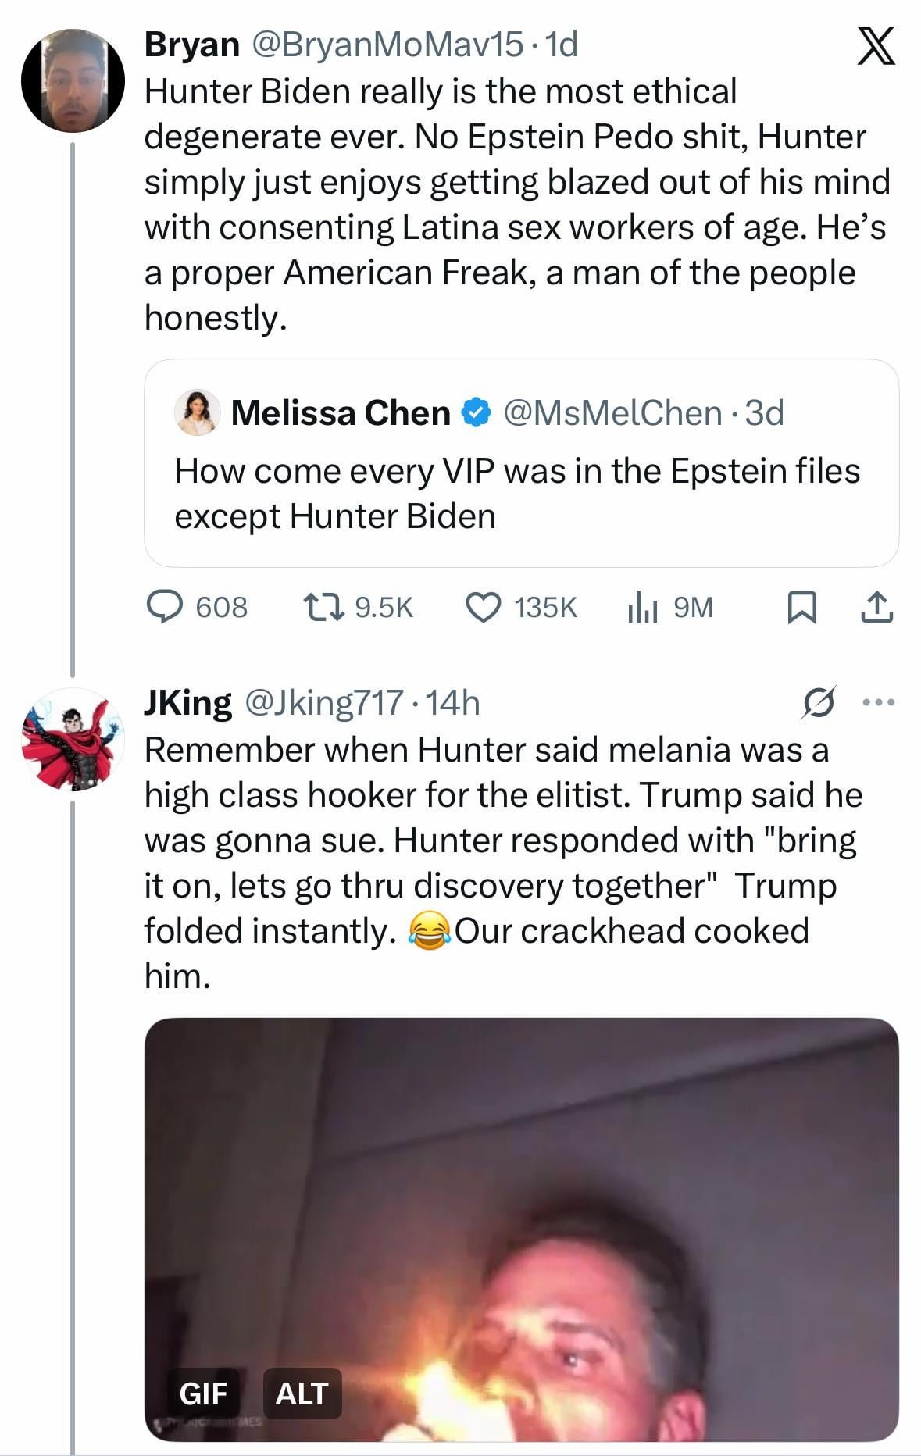Open the three-dot menu on JKing's tweet
921x1456 pixels.
click(x=878, y=702)
